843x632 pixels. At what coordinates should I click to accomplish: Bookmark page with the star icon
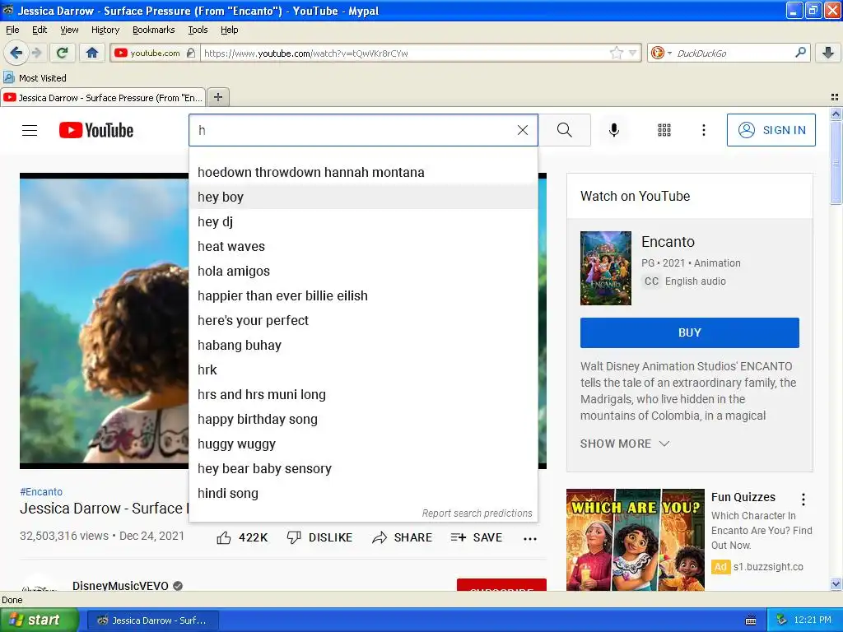coord(616,53)
